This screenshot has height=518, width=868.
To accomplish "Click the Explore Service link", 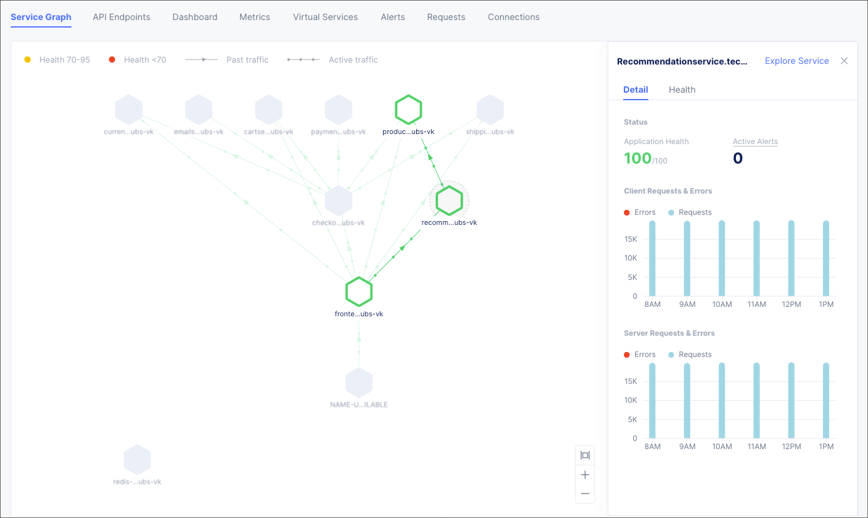I will tap(797, 61).
